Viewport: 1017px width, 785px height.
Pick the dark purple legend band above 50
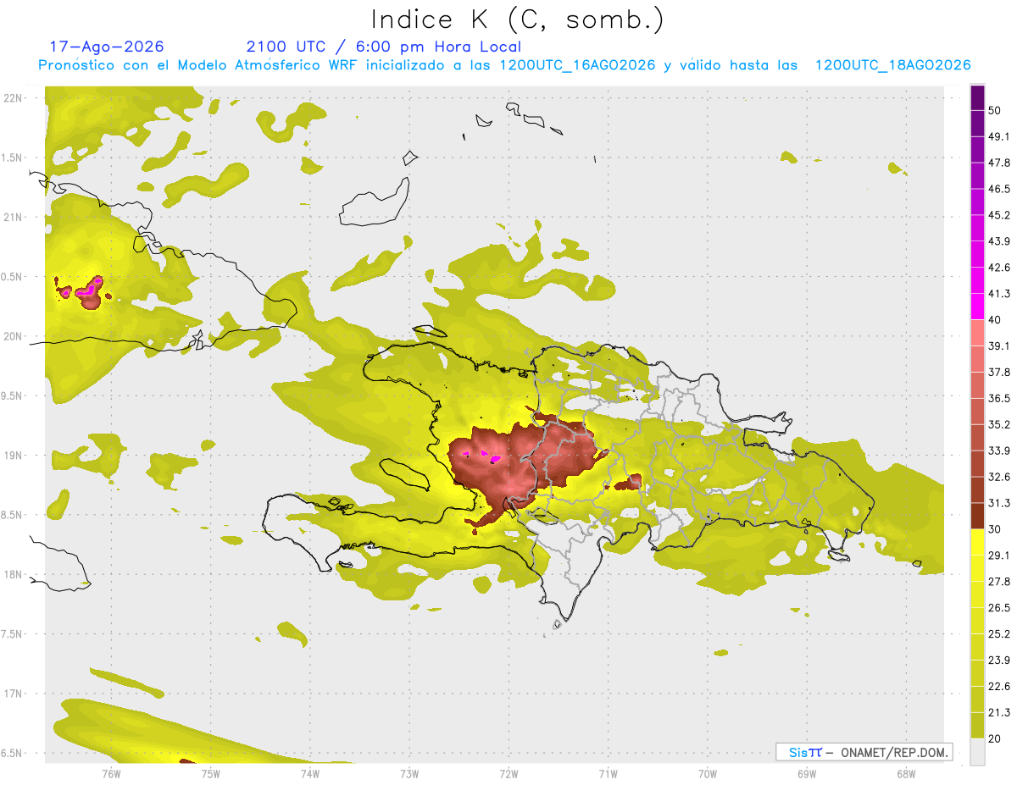[x=977, y=98]
